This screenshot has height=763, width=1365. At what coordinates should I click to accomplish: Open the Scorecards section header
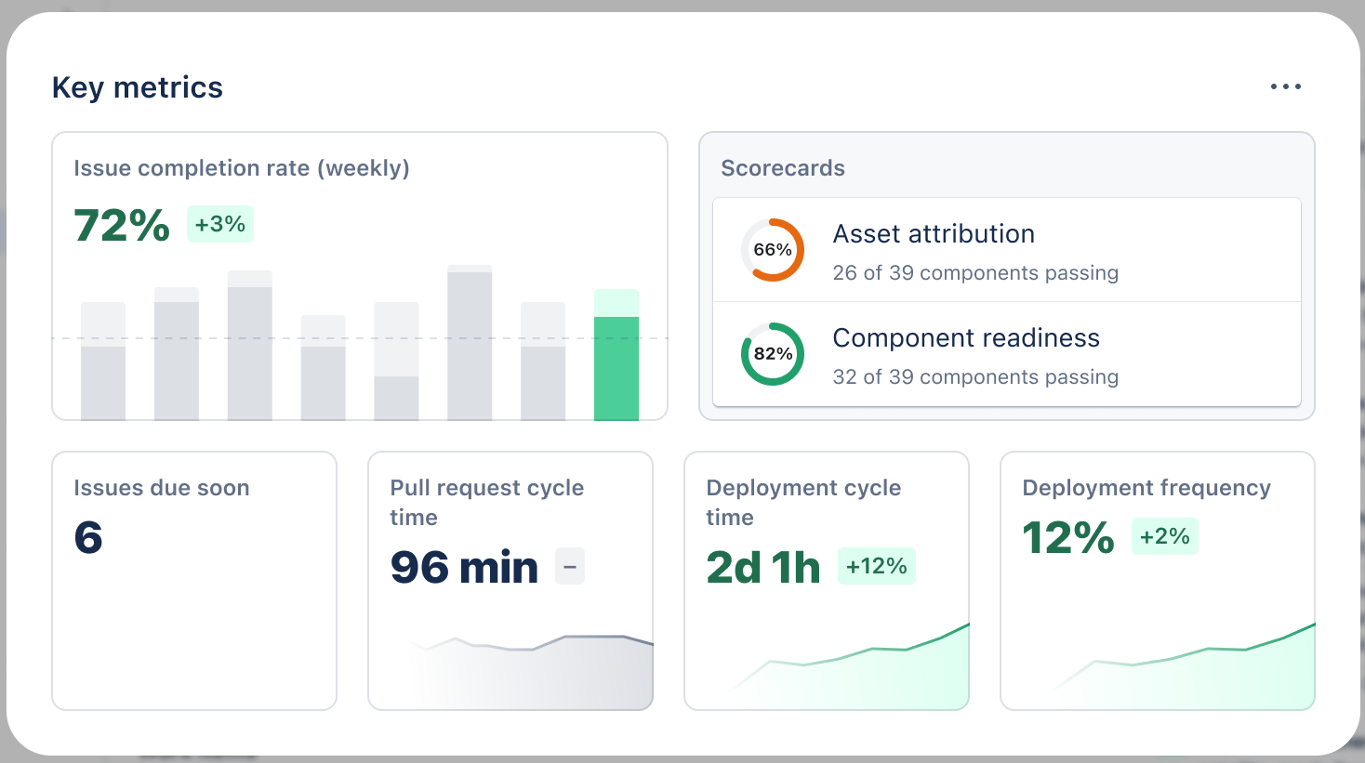(783, 168)
